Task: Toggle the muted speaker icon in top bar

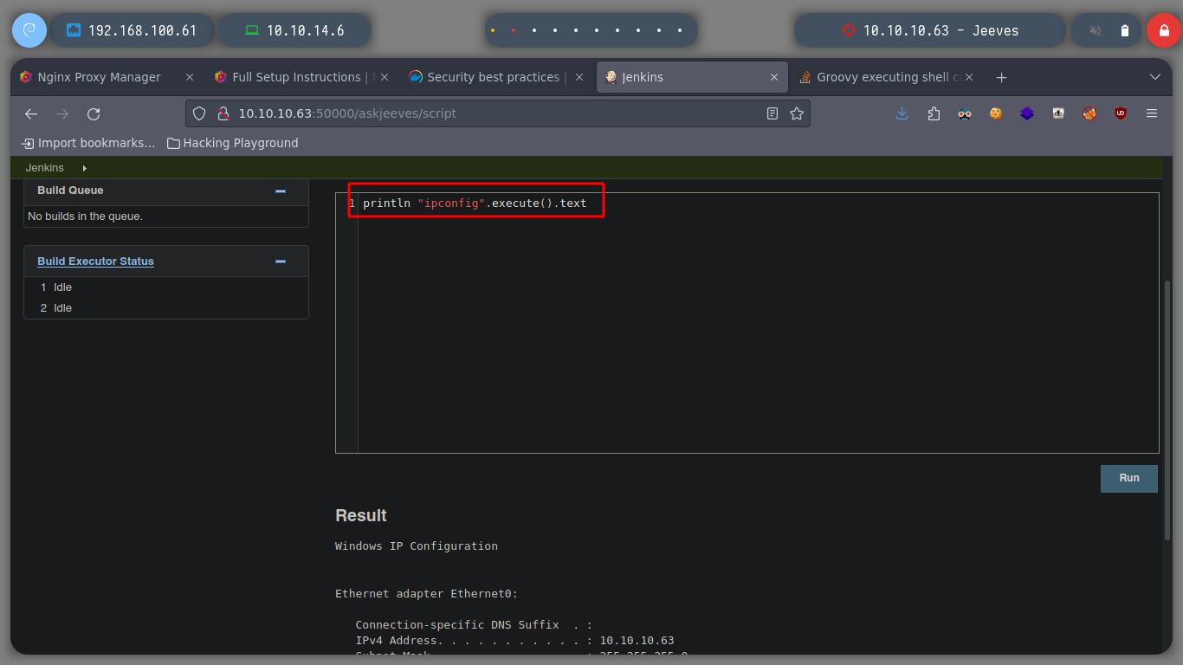Action: click(1096, 31)
